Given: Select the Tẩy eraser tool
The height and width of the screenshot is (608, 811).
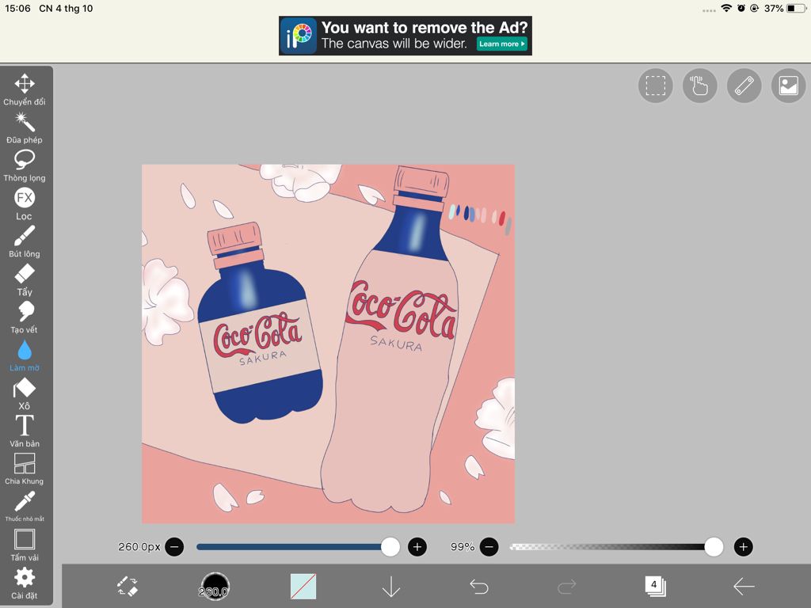Looking at the screenshot, I should coord(25,279).
